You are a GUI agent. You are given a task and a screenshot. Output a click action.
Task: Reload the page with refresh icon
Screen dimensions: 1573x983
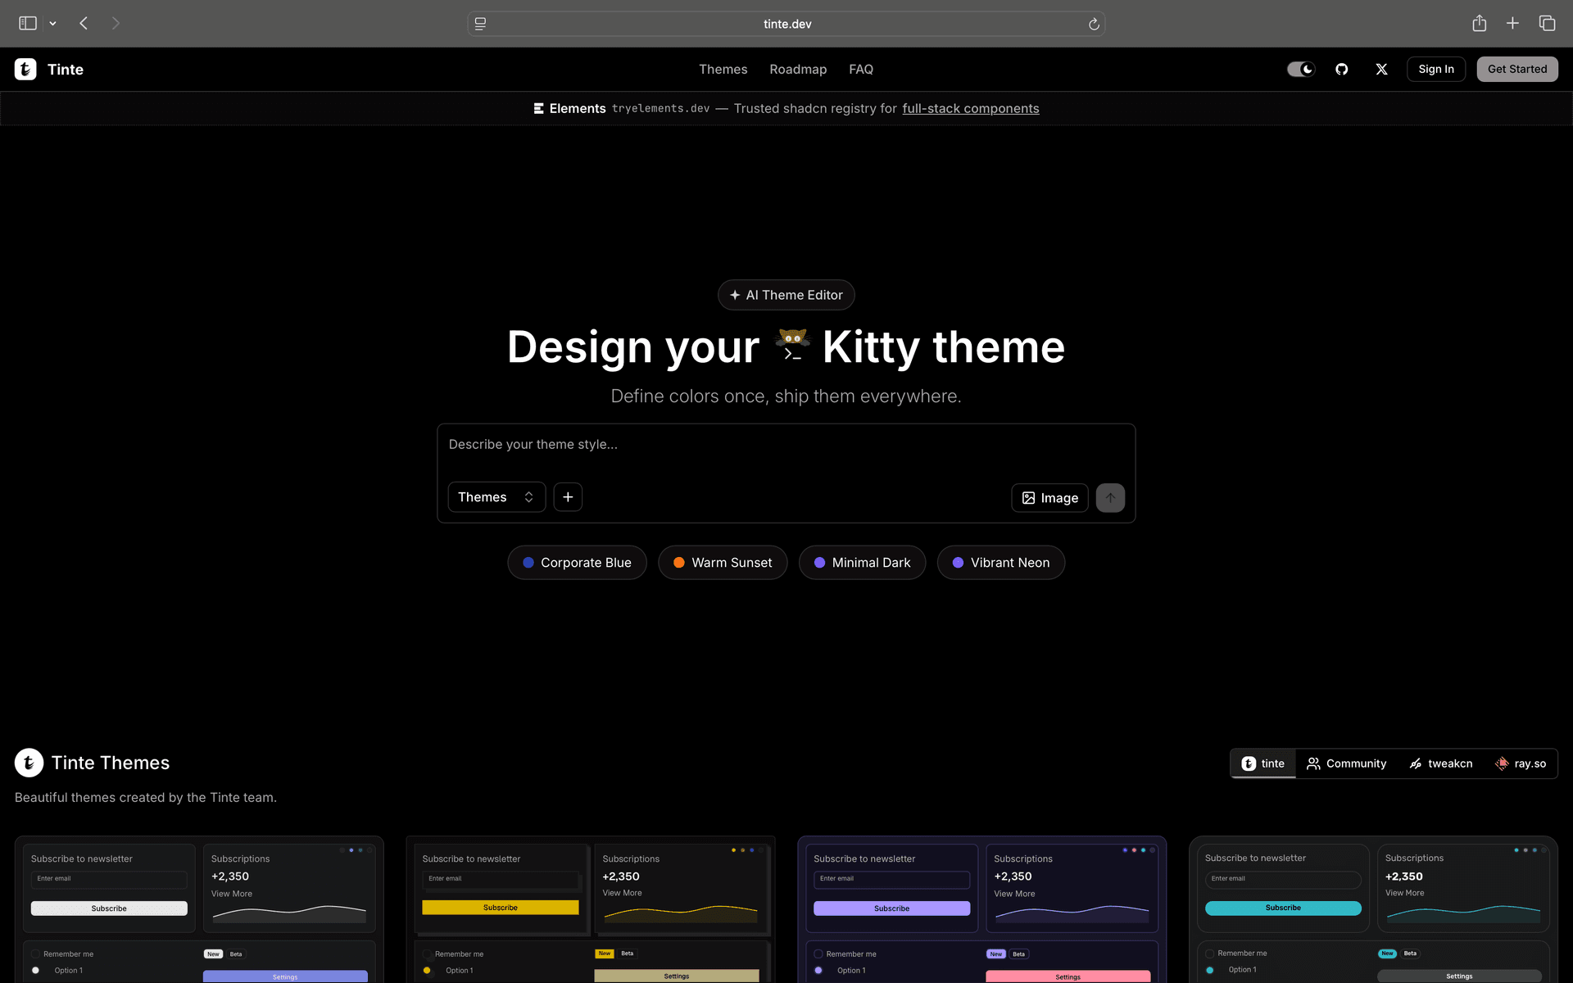click(1093, 25)
